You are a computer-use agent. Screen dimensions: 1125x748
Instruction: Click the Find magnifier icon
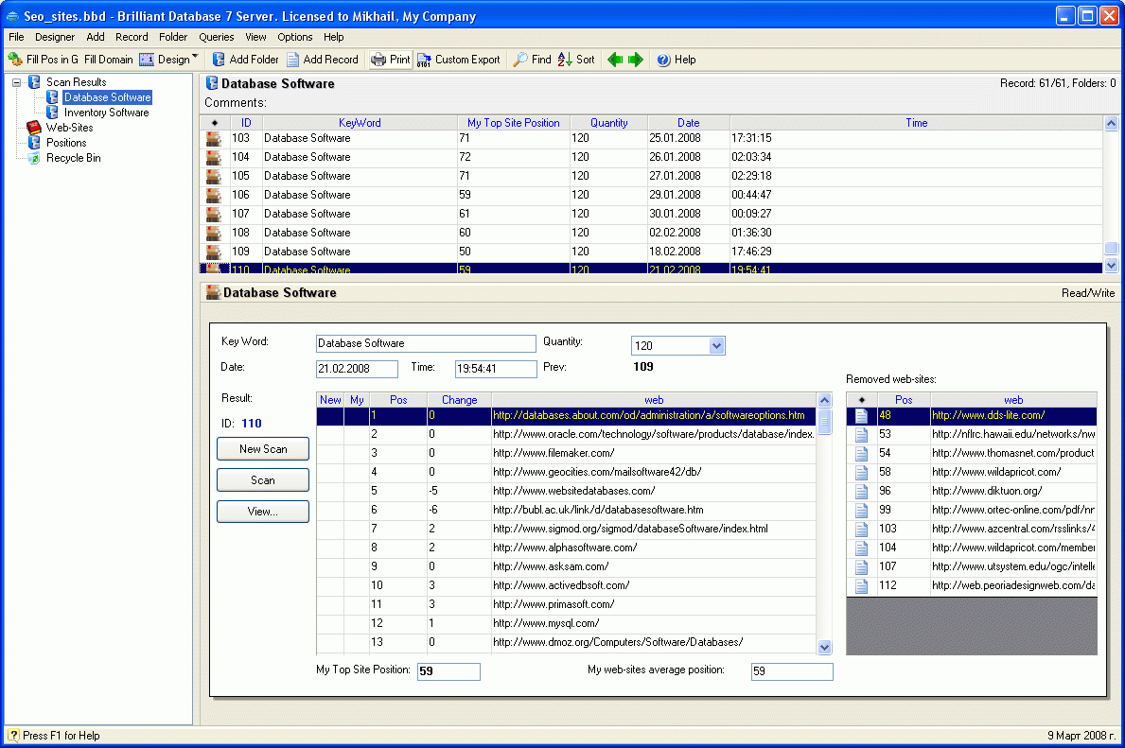pos(520,60)
